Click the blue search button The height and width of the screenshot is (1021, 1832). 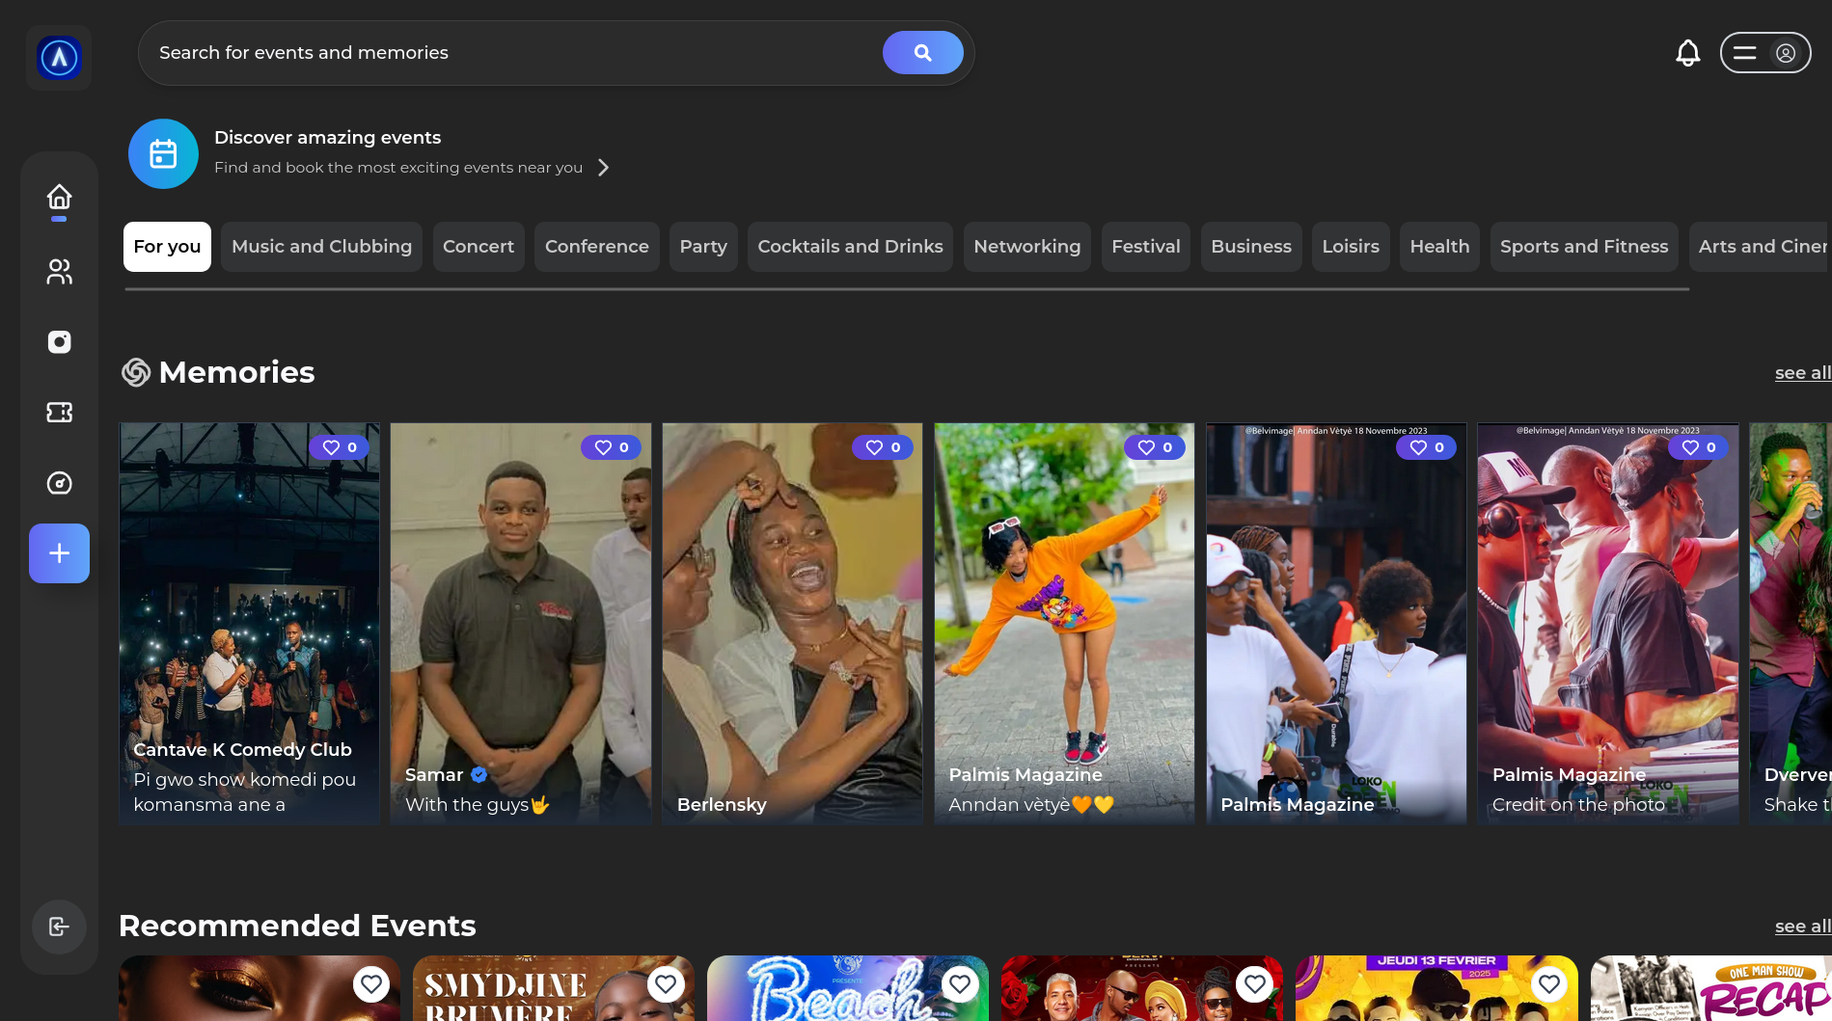pos(922,53)
